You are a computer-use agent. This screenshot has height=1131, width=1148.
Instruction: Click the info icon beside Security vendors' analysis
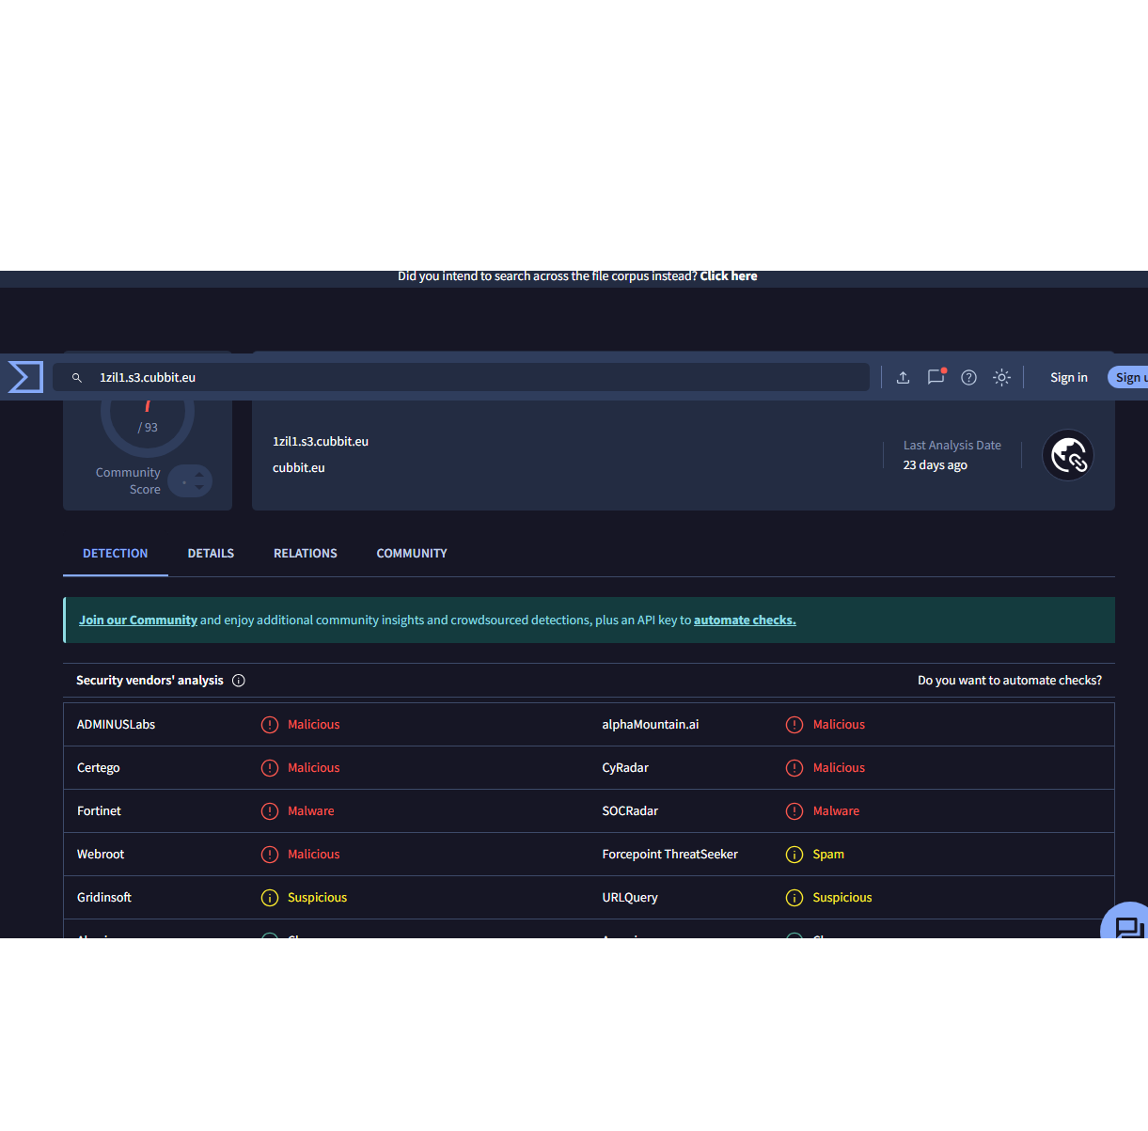(239, 680)
